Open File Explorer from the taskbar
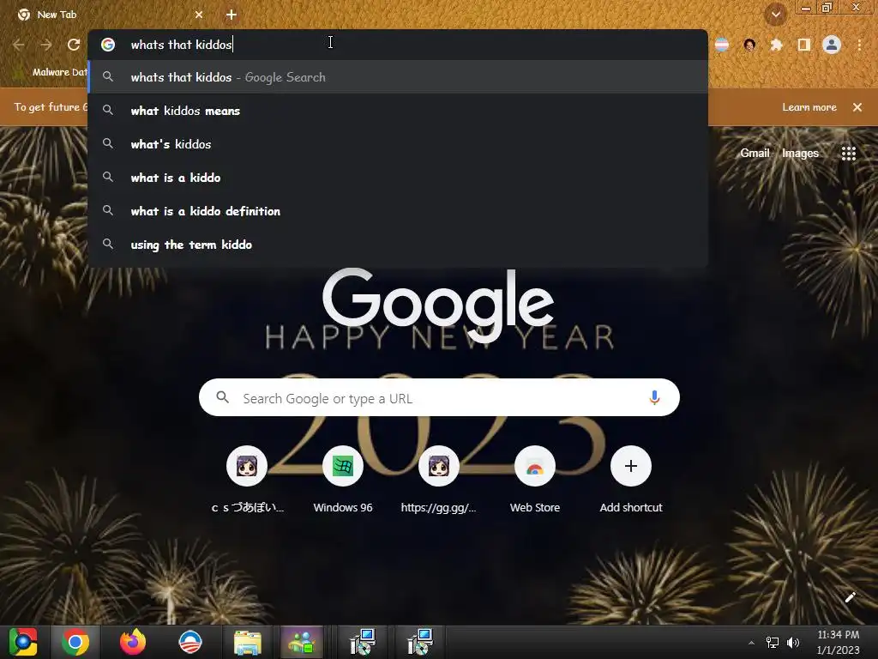The height and width of the screenshot is (659, 878). coord(248,643)
